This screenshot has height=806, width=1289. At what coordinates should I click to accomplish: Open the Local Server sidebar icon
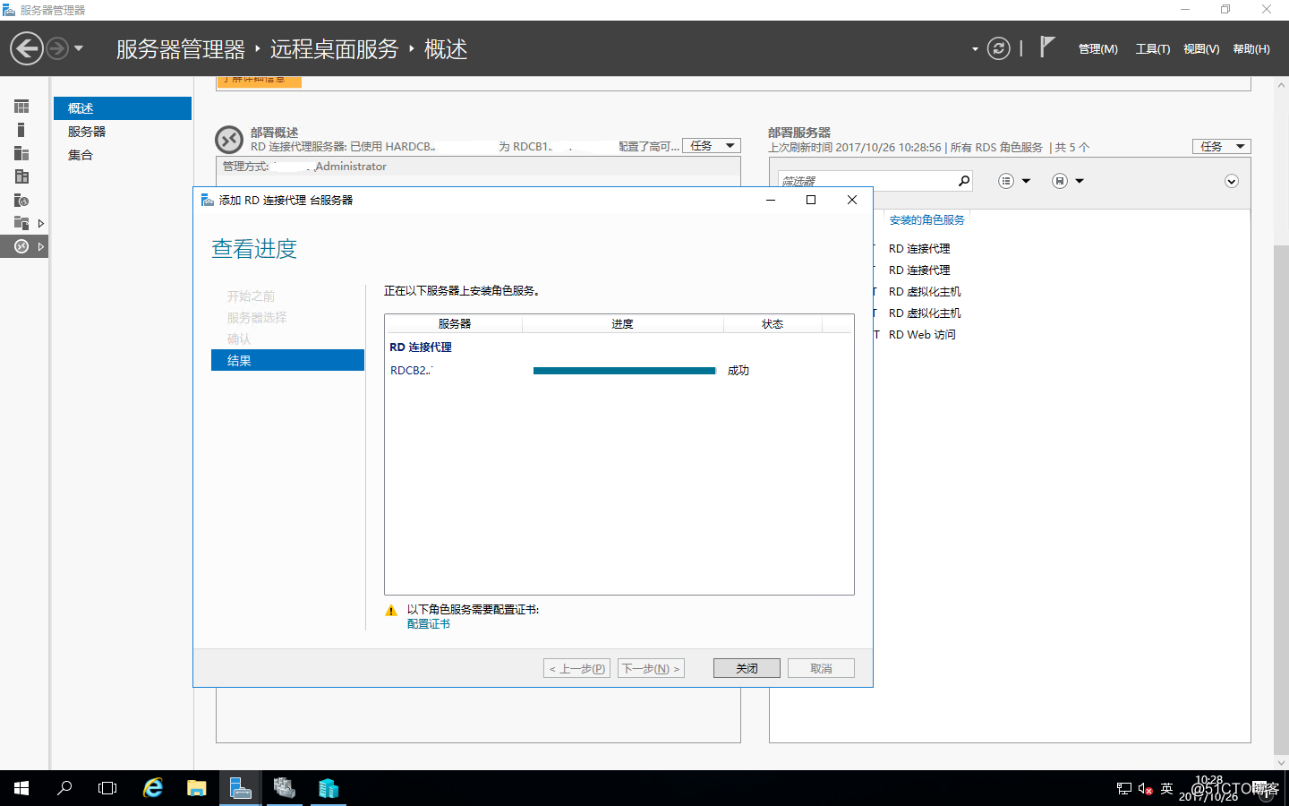[21, 130]
